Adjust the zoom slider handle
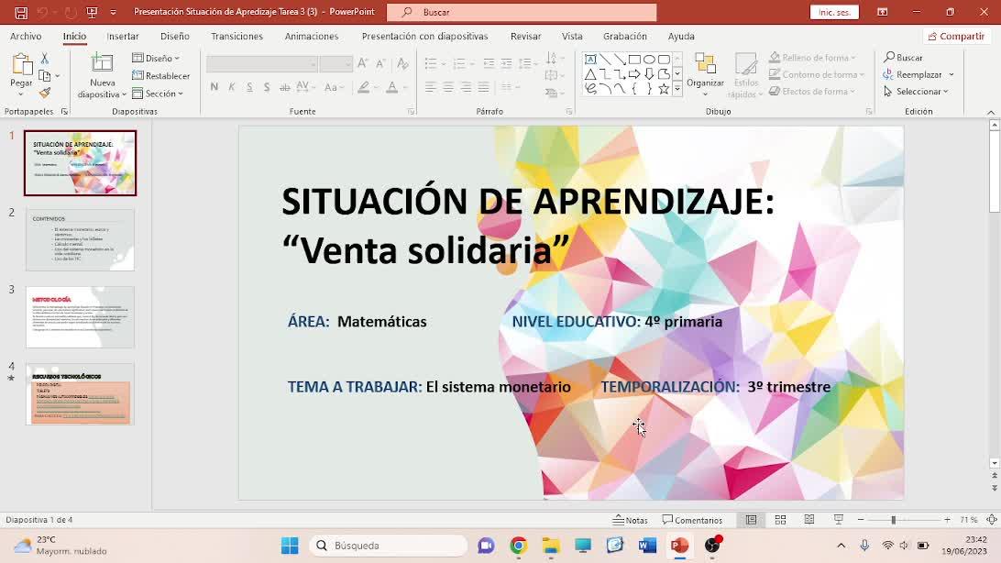The width and height of the screenshot is (1001, 563). 893,520
